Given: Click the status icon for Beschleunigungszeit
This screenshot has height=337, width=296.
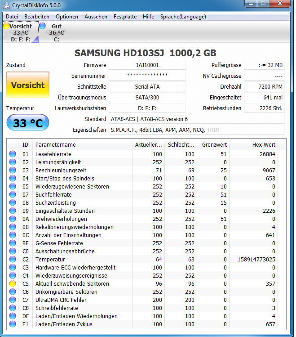Looking at the screenshot, I should pyautogui.click(x=13, y=170).
